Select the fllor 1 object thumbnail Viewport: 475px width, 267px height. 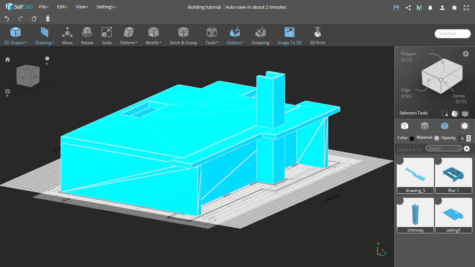point(453,176)
